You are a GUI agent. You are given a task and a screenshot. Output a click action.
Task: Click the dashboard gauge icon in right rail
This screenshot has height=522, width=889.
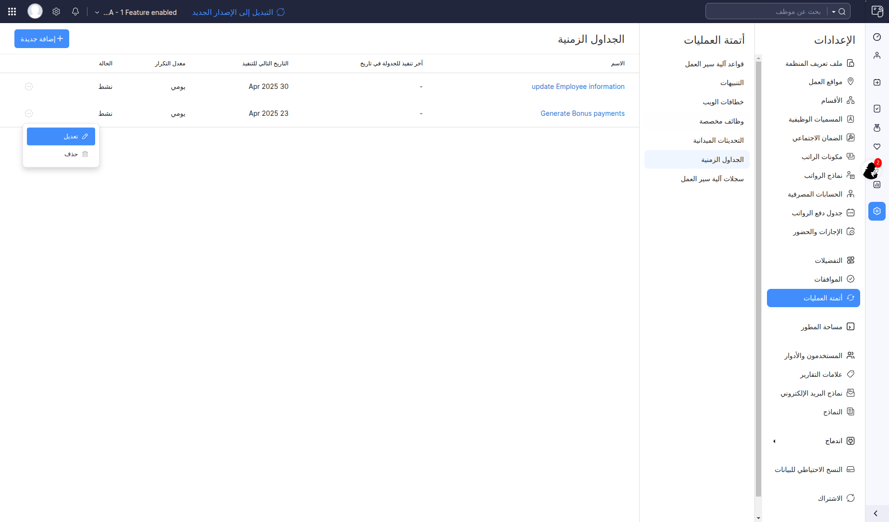[877, 37]
